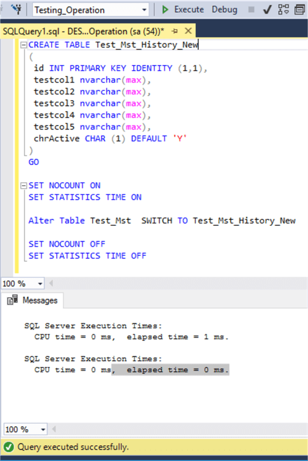308x461 pixels.
Task: Click the Messages tab icon
Action: 12,300
